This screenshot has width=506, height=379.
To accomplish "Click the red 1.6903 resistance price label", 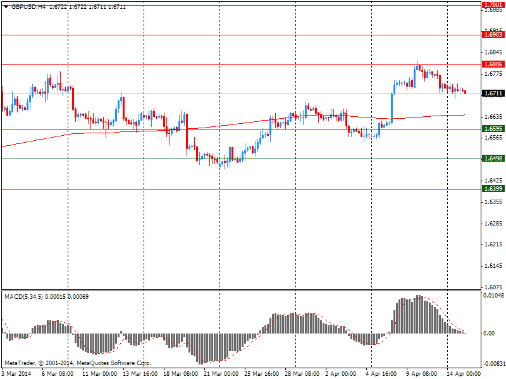I will [493, 35].
